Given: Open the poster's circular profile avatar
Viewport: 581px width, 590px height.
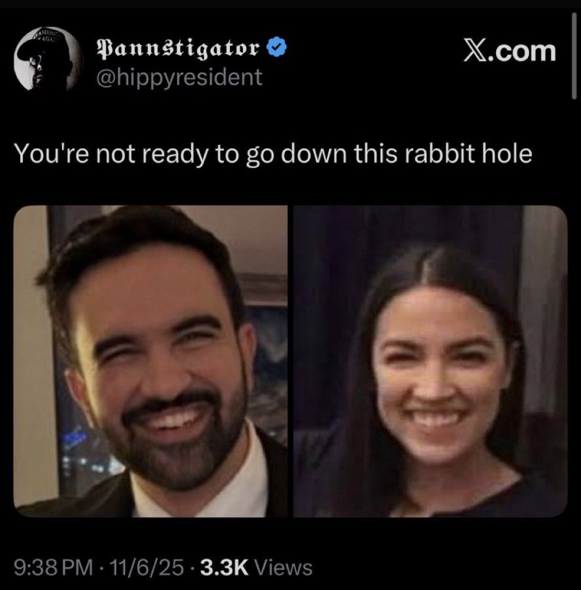Looking at the screenshot, I should click(x=47, y=59).
